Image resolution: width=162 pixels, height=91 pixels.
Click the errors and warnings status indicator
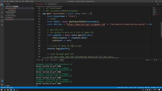(x=4, y=88)
